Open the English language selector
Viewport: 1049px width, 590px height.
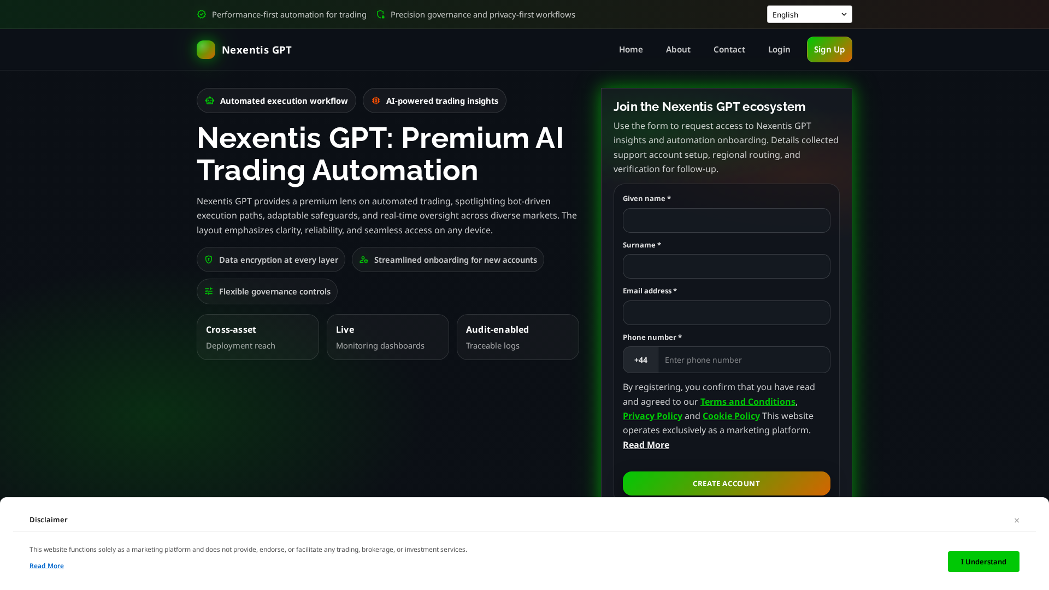809,14
